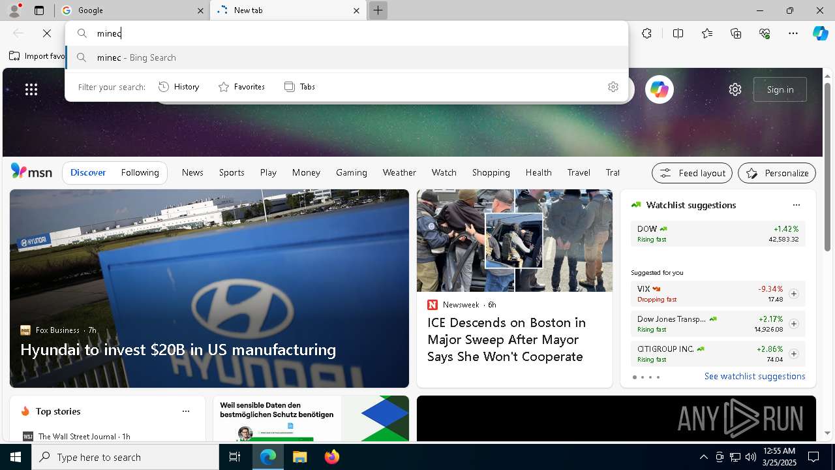Open the msn logo link
The height and width of the screenshot is (470, 835).
click(31, 172)
